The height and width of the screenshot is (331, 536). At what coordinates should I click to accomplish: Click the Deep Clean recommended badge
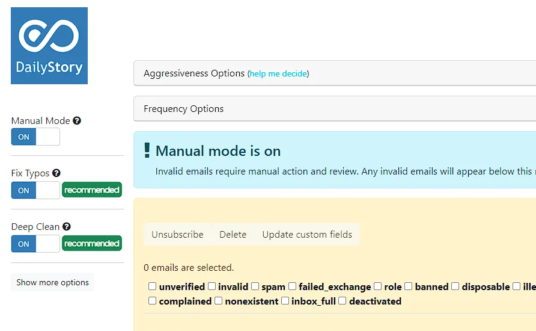[92, 243]
